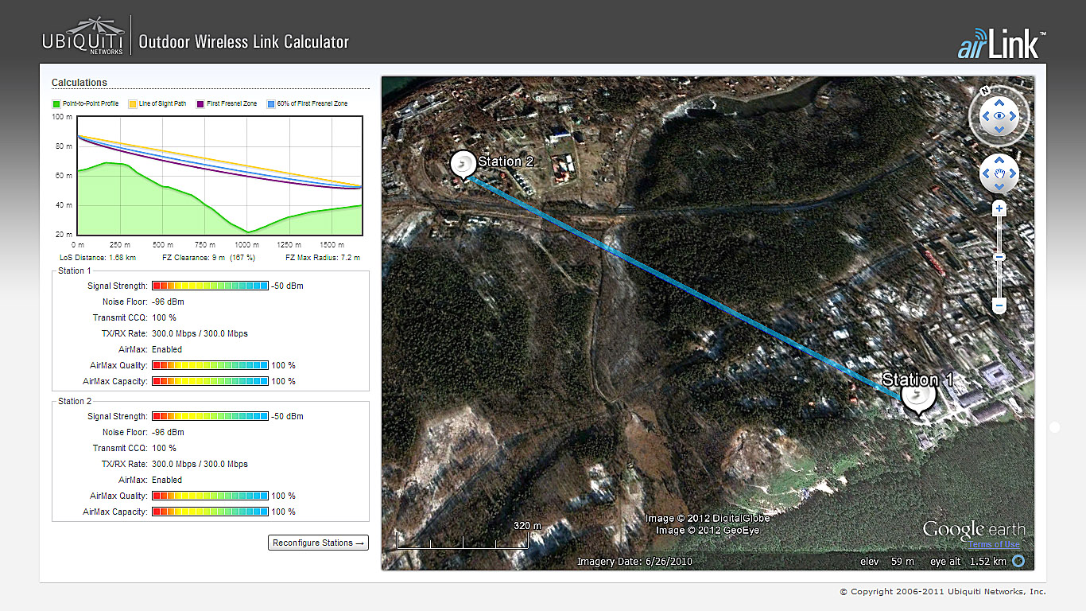Click the Station 2 group label
This screenshot has width=1086, height=611.
tap(75, 401)
